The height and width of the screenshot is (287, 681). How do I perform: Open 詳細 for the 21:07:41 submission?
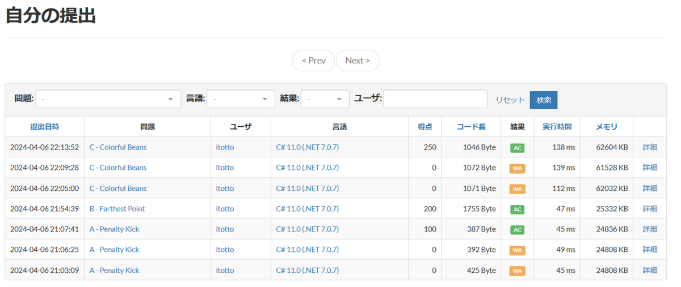click(x=650, y=229)
